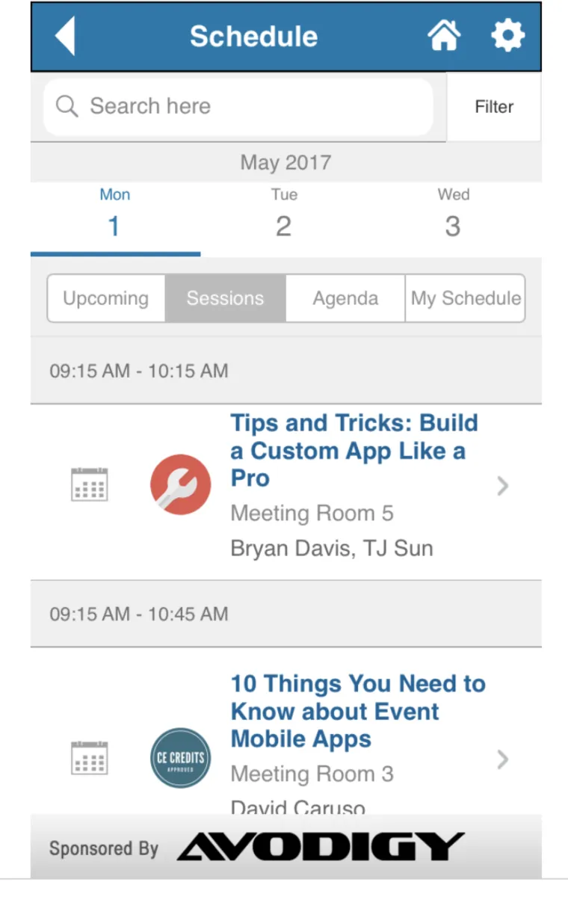The width and height of the screenshot is (568, 897).
Task: Switch to Upcoming view
Action: click(x=106, y=298)
